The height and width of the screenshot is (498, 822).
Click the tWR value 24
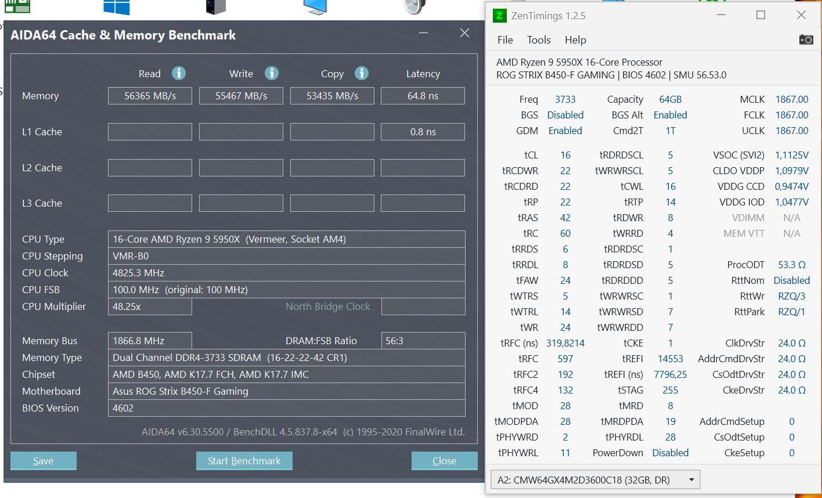coord(565,327)
